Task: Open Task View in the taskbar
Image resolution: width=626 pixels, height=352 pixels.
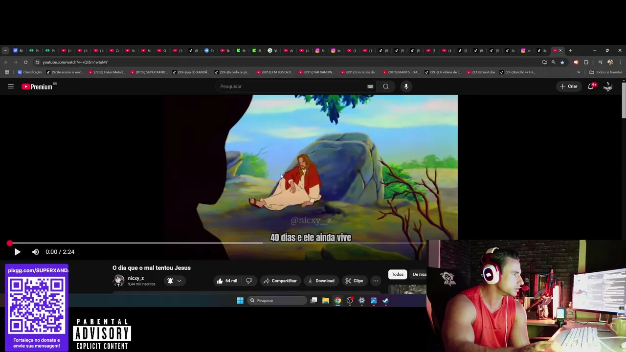Action: coord(314,301)
